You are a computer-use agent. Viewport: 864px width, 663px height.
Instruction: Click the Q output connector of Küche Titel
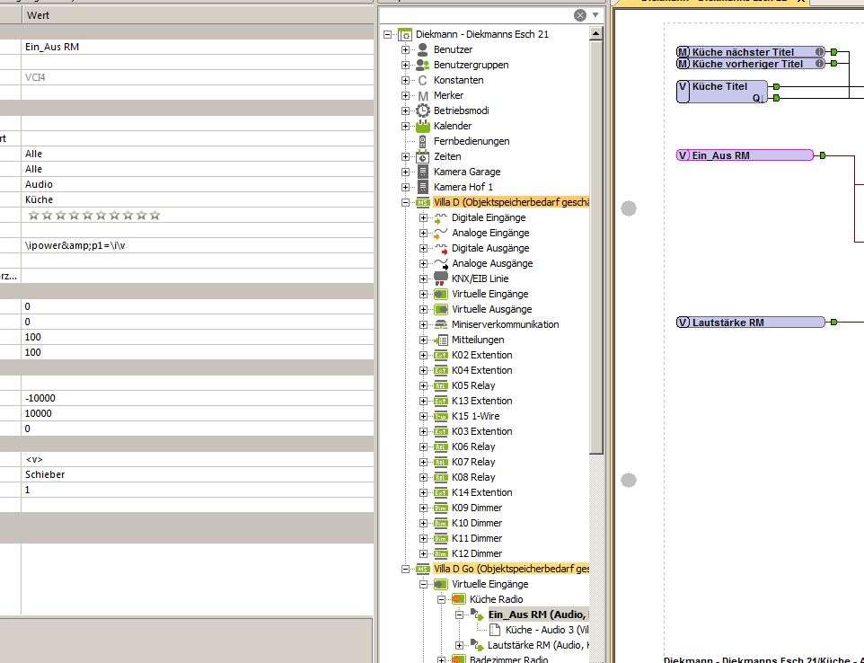[776, 98]
